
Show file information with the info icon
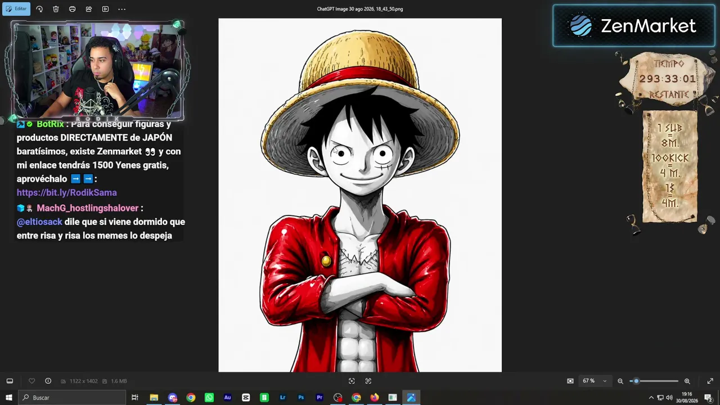click(48, 381)
